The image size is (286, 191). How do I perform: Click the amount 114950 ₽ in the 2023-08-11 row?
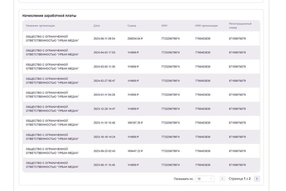click(x=133, y=165)
